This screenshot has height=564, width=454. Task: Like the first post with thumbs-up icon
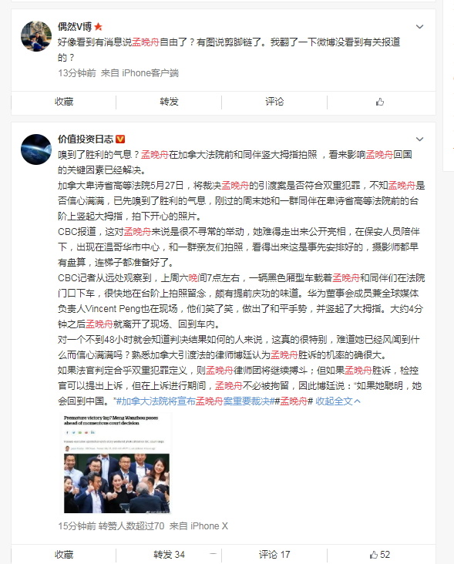[380, 102]
